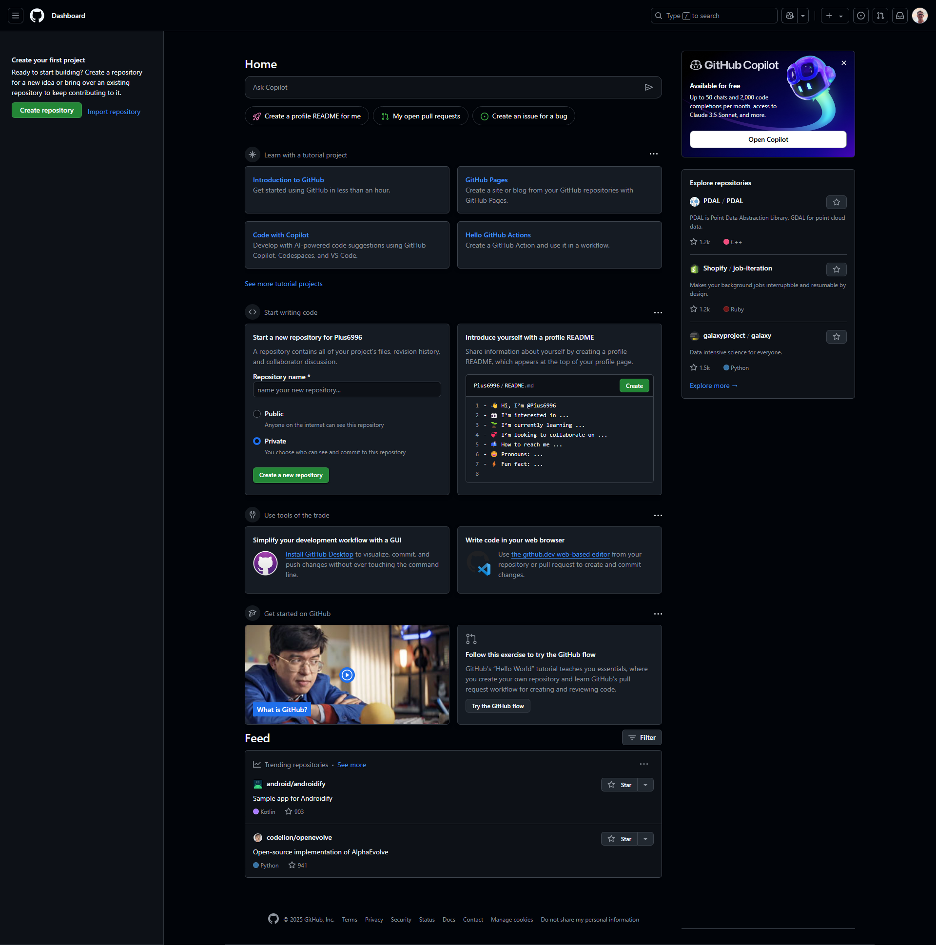The width and height of the screenshot is (936, 945).
Task: Star the android/androidify repository
Action: [x=620, y=785]
